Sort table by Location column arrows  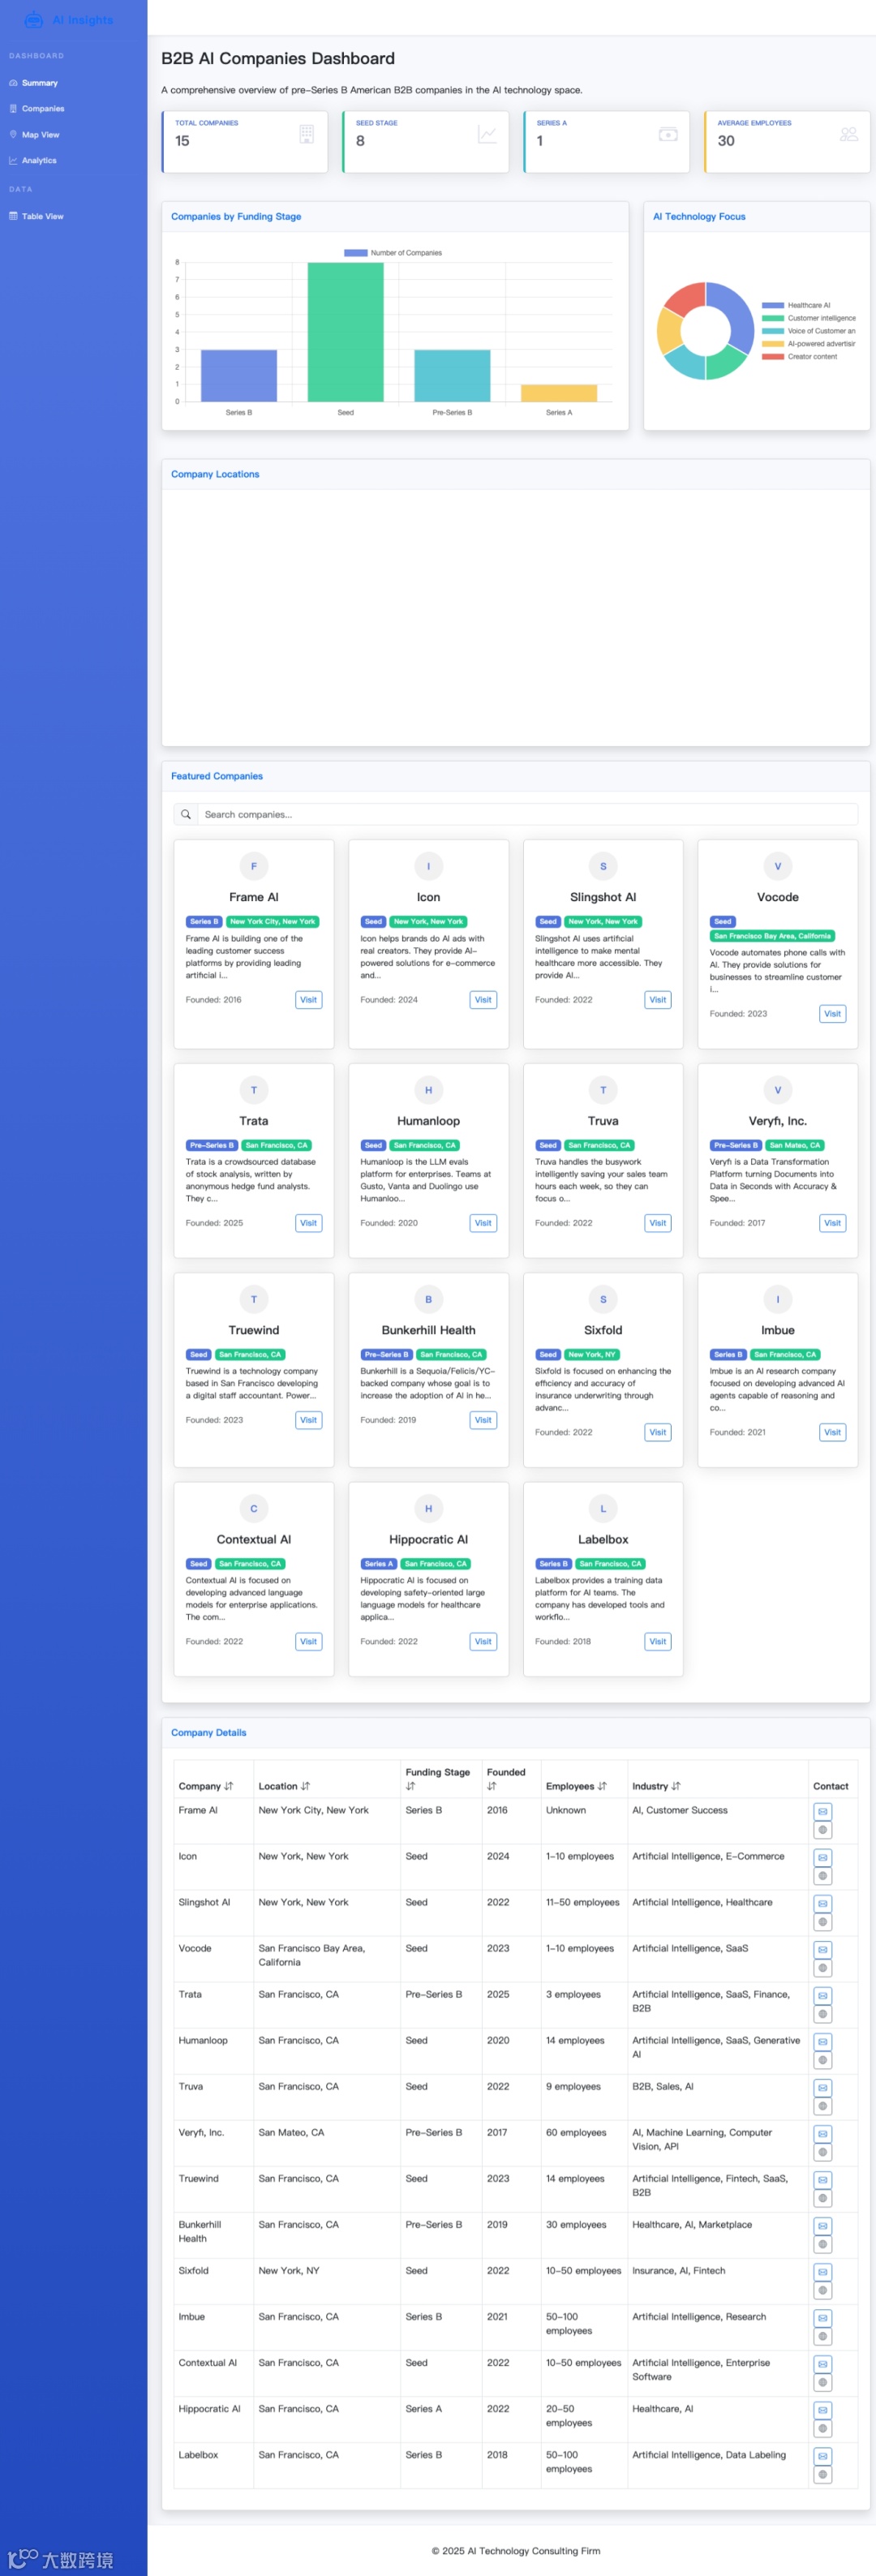(x=306, y=1786)
